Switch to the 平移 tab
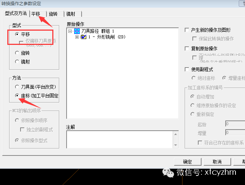This screenshot has height=185, width=245. tap(36, 14)
